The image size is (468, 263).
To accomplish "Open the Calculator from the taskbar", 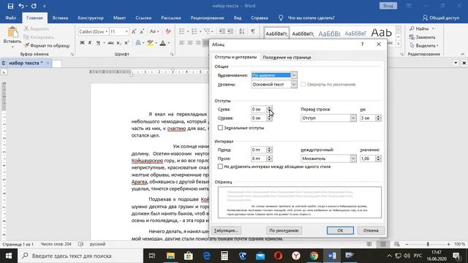I will point(224,256).
